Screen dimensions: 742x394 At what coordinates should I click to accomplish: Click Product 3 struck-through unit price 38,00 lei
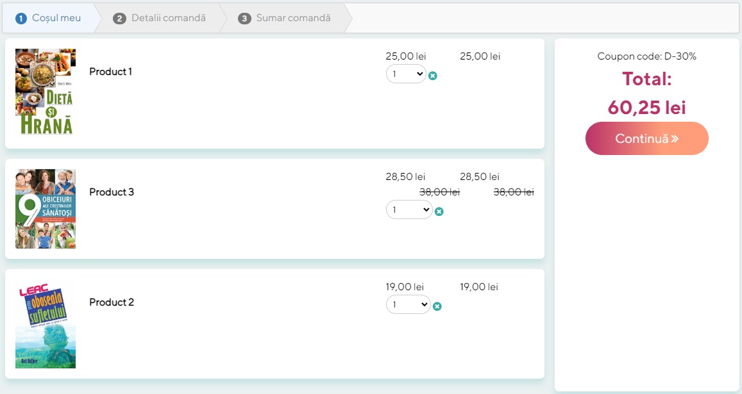(x=439, y=192)
